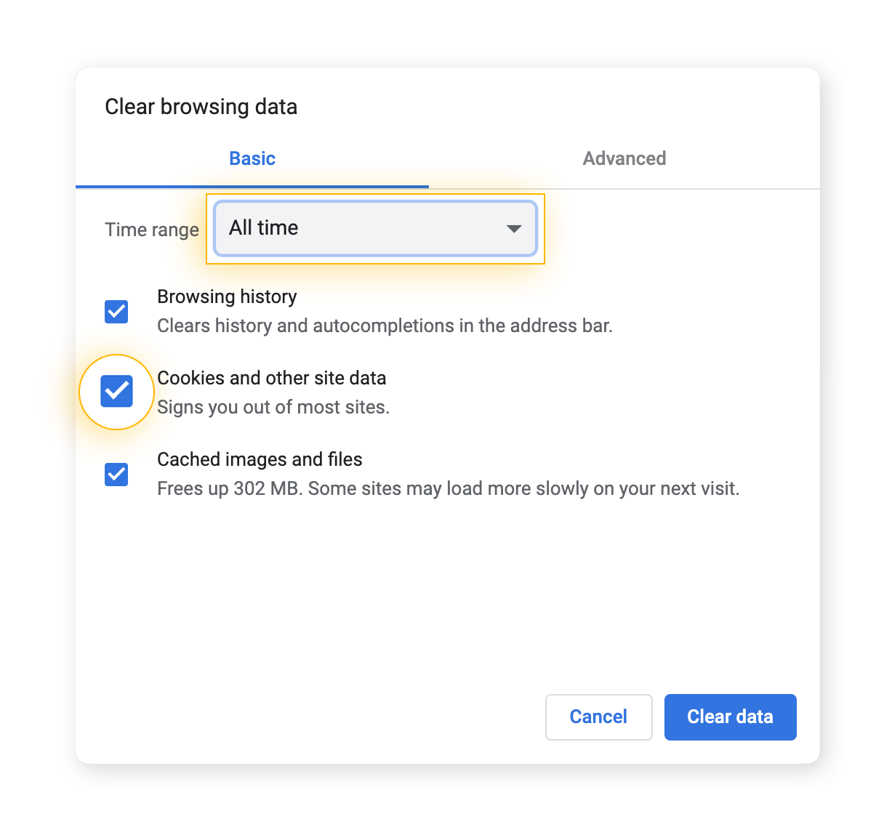This screenshot has width=892, height=835.
Task: Click the Browsing history label
Action: 227,297
